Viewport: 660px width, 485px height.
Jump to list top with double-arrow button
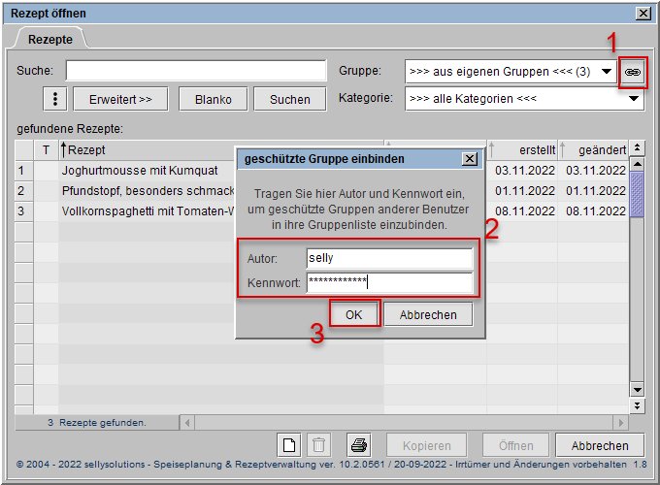tap(637, 148)
